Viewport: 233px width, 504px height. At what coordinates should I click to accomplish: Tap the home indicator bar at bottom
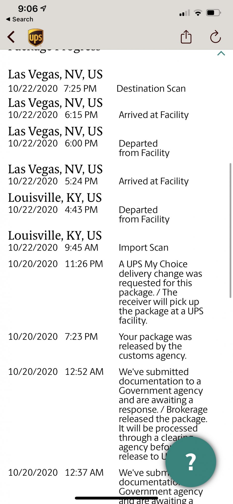coord(116,498)
